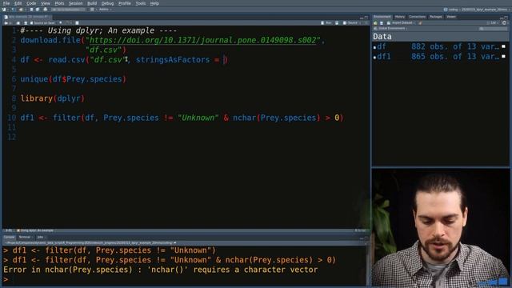Select the Connections tab
The image size is (512, 288).
pos(417,17)
